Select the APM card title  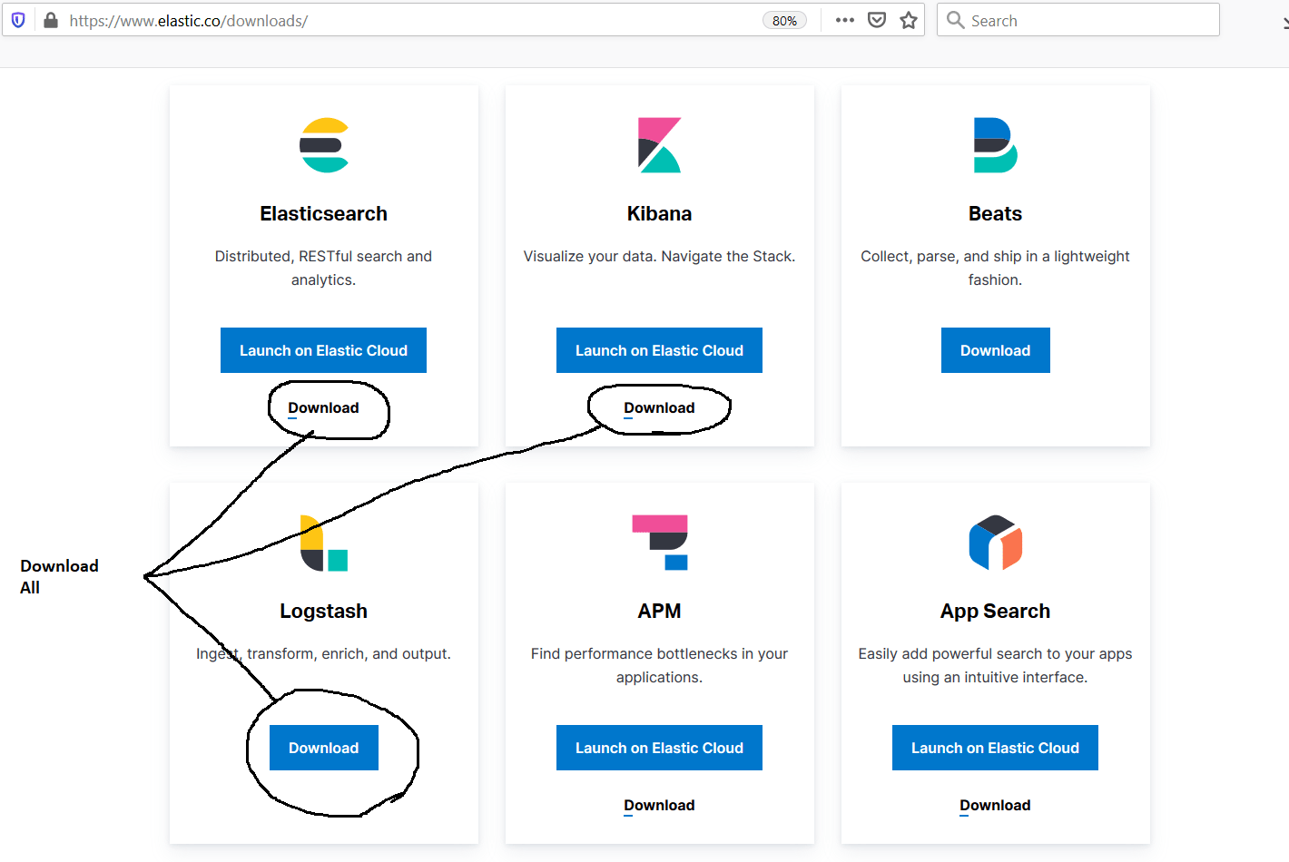click(660, 612)
